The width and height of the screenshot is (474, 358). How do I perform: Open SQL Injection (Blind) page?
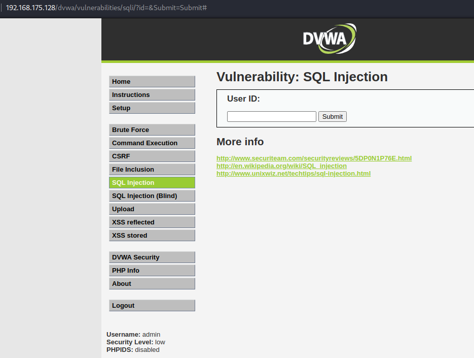point(152,196)
